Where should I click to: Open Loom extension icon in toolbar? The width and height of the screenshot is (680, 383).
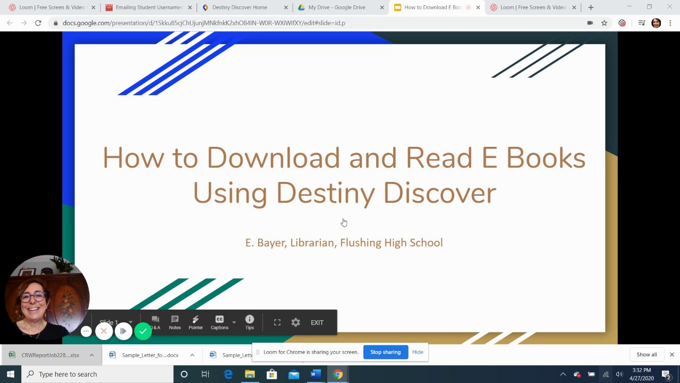pos(622,23)
